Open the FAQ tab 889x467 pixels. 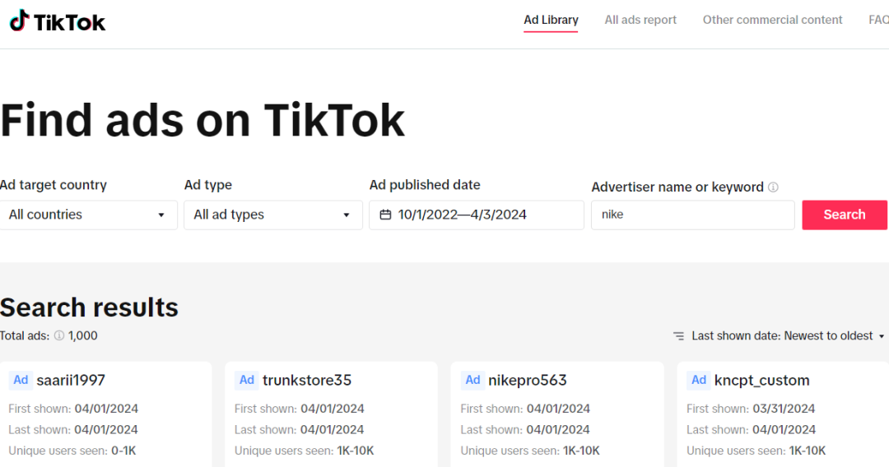878,20
